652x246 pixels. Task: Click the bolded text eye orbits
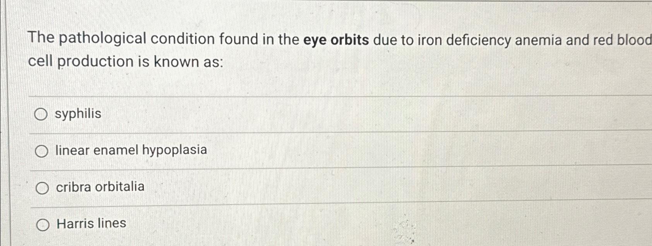[x=335, y=39]
